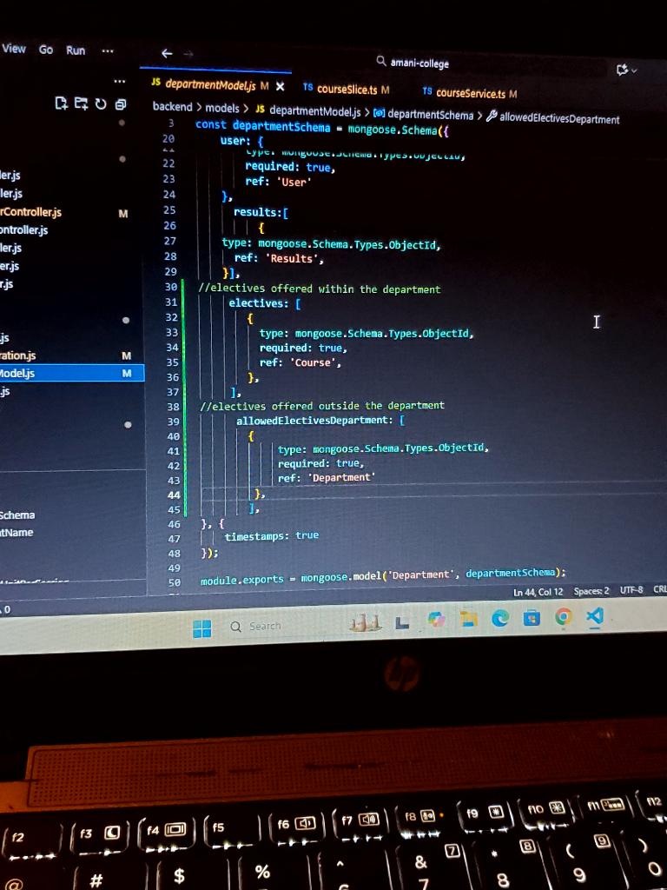The image size is (667, 890).
Task: Open the Run menu
Action: tap(76, 50)
